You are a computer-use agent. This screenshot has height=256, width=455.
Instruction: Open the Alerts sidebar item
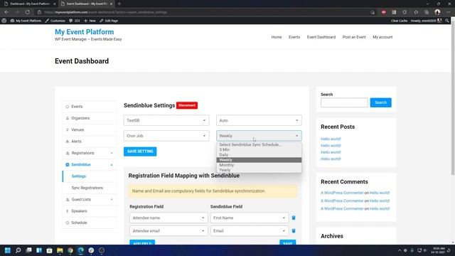coord(90,142)
